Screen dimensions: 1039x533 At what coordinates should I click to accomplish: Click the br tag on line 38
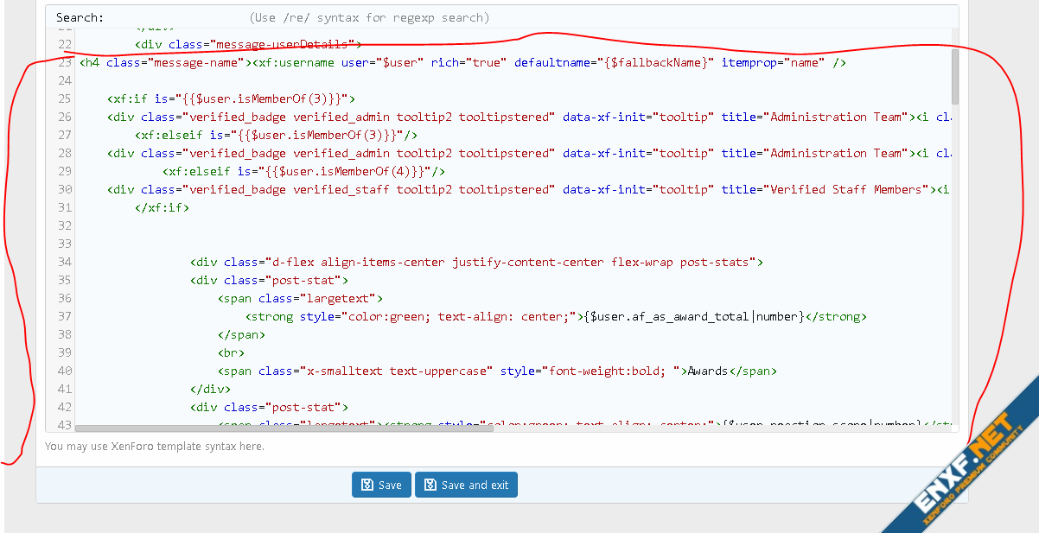[x=231, y=352]
